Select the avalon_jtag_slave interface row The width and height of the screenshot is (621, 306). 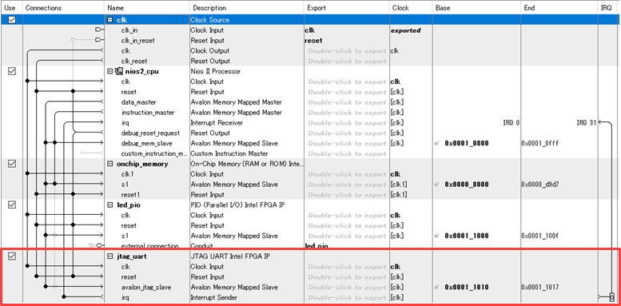click(x=311, y=288)
